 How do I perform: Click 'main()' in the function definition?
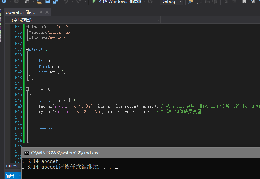click(x=45, y=89)
